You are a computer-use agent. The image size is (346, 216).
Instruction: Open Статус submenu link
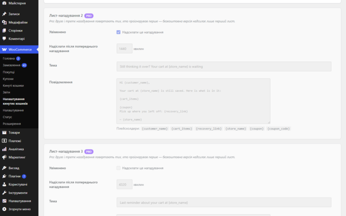click(7, 117)
